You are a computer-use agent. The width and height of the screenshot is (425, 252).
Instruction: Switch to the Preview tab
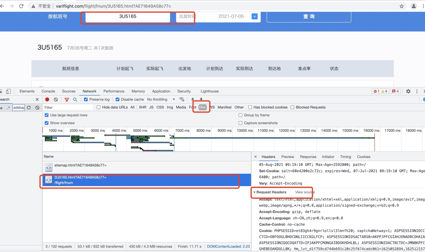click(288, 157)
